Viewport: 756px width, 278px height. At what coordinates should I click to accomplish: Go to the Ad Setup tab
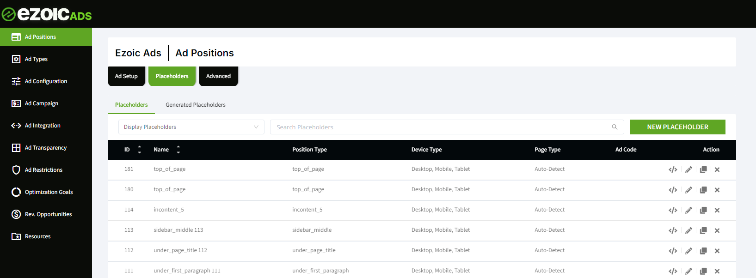click(126, 76)
